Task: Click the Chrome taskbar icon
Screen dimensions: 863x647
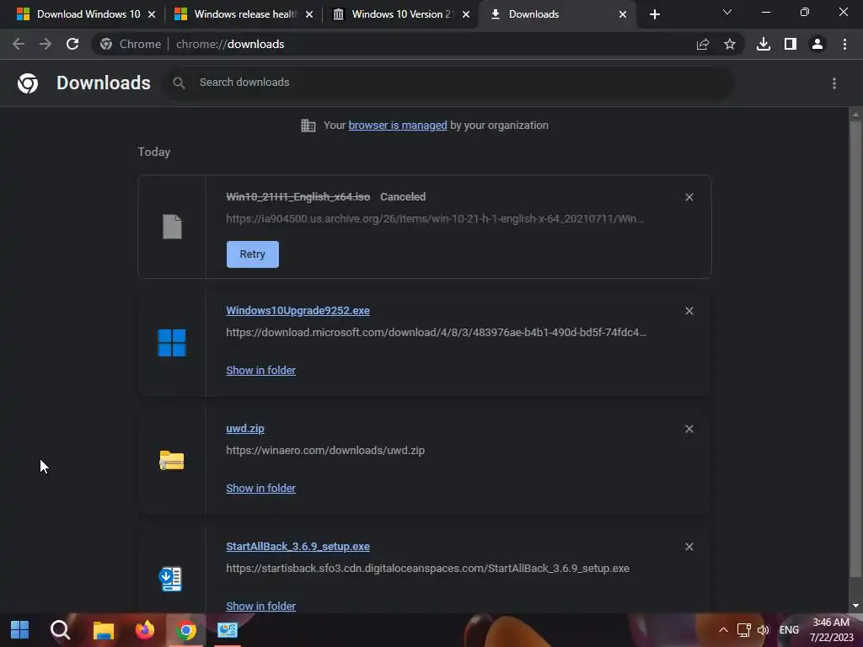Action: click(x=186, y=630)
